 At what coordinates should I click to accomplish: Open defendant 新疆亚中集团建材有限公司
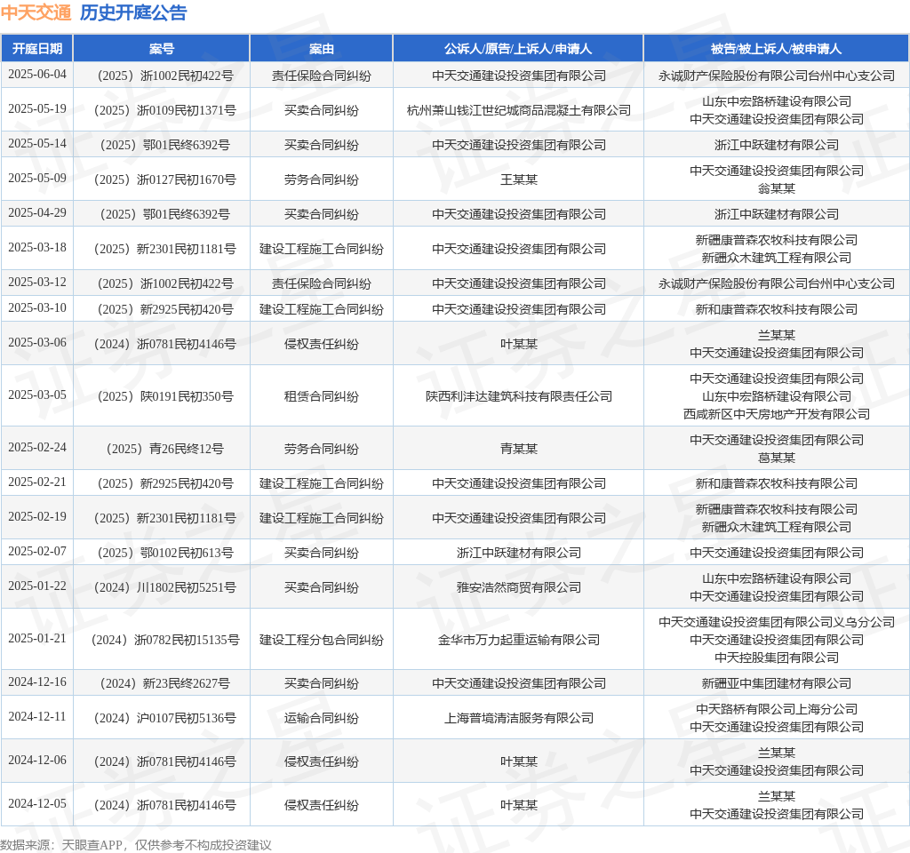click(776, 683)
